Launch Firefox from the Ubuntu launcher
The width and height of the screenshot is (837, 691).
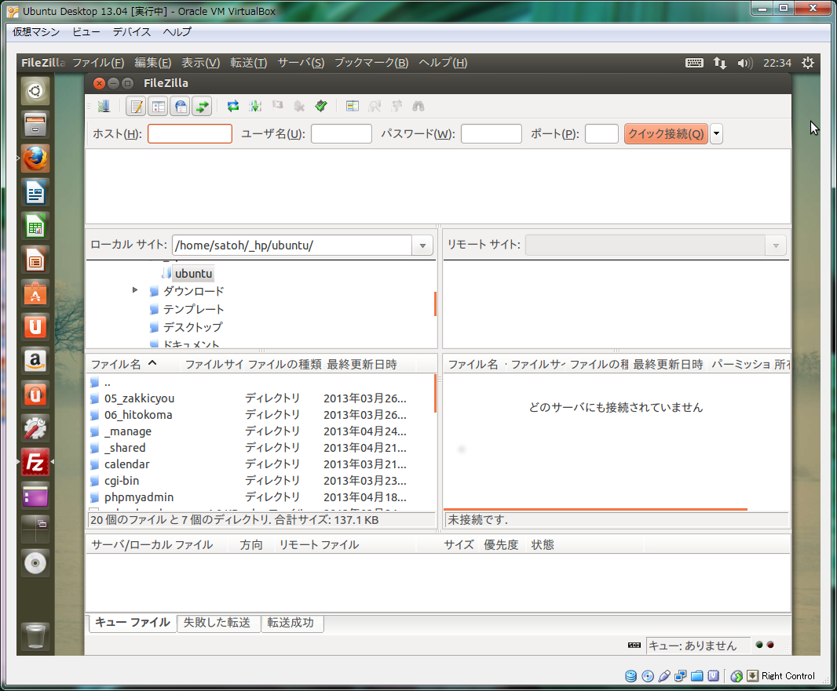point(35,158)
